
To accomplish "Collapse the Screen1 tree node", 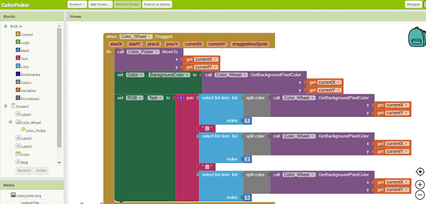I will [x=6, y=106].
